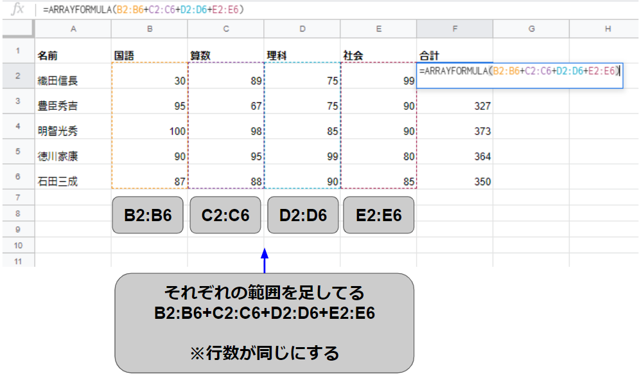This screenshot has height=378, width=639.
Task: Select row 5 header
Action: coord(18,152)
